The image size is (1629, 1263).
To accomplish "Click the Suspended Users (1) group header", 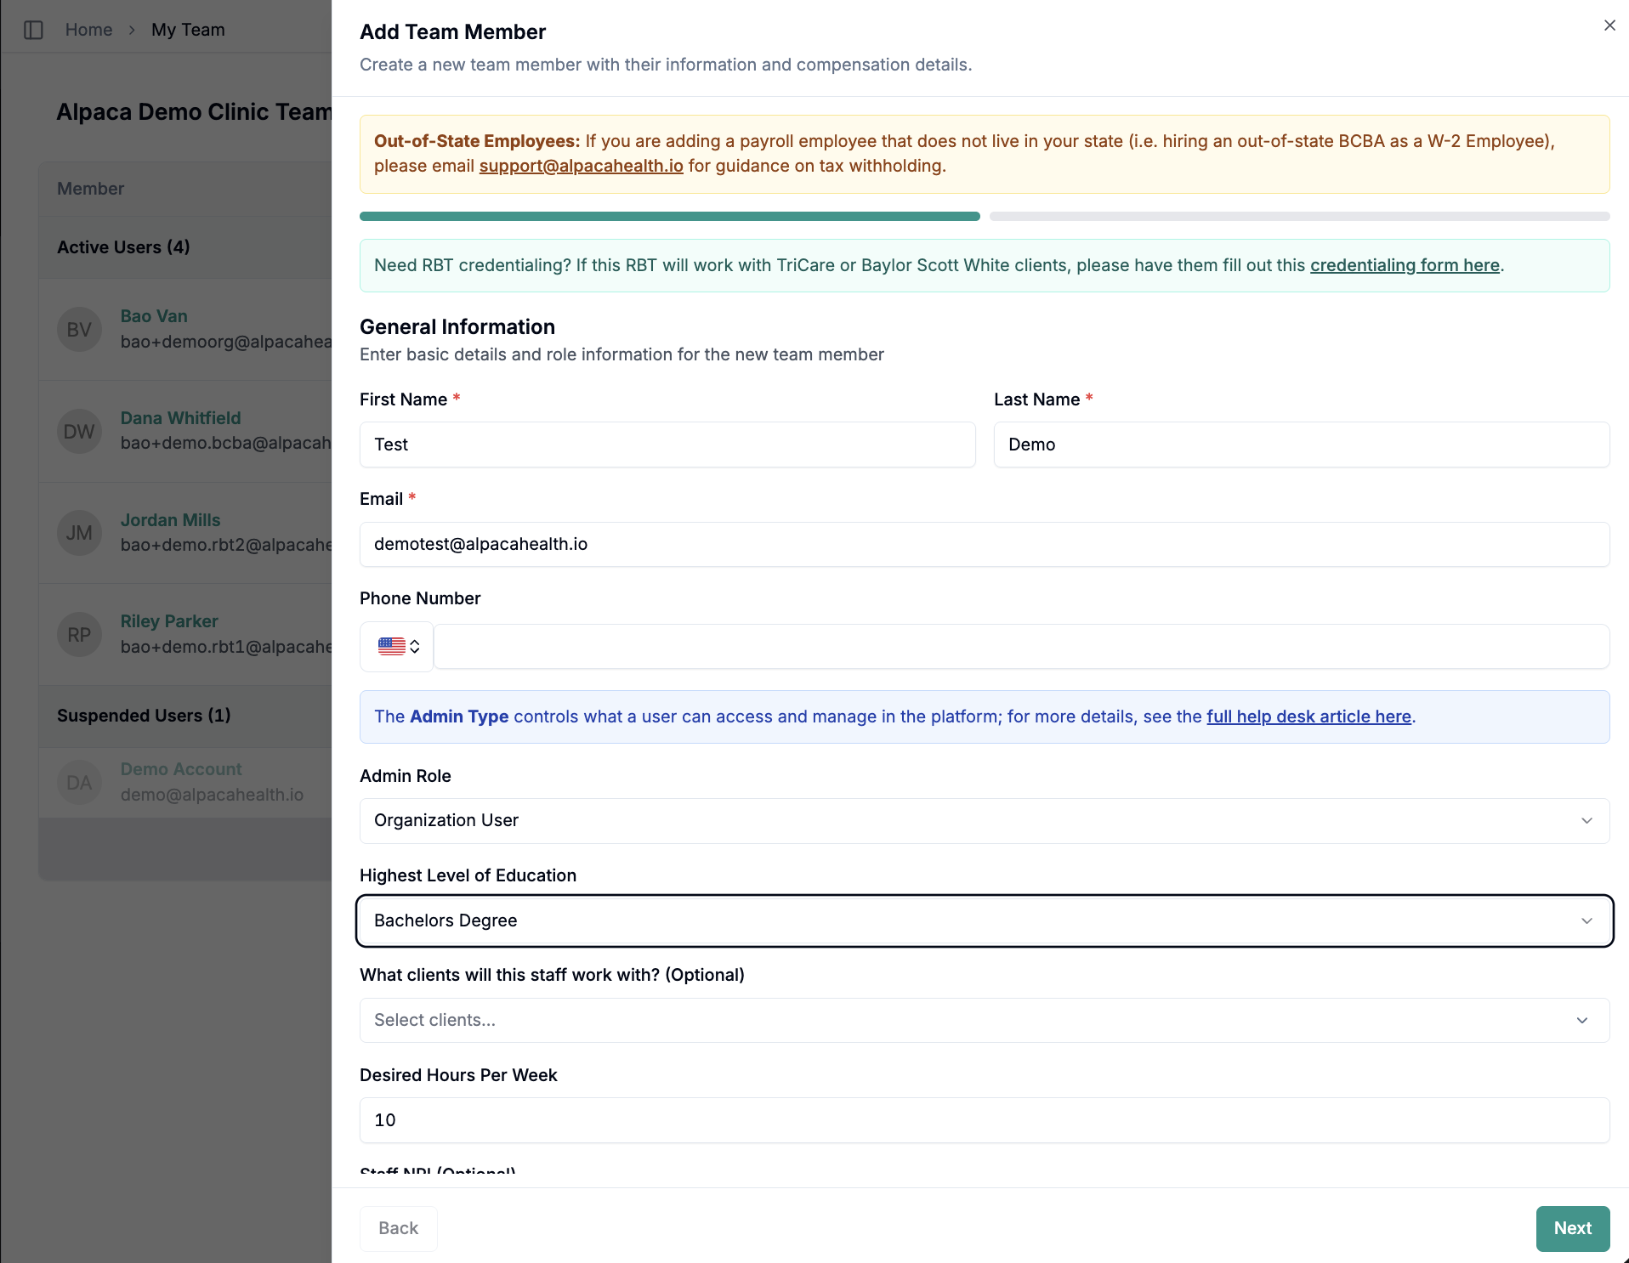I will (x=144, y=716).
